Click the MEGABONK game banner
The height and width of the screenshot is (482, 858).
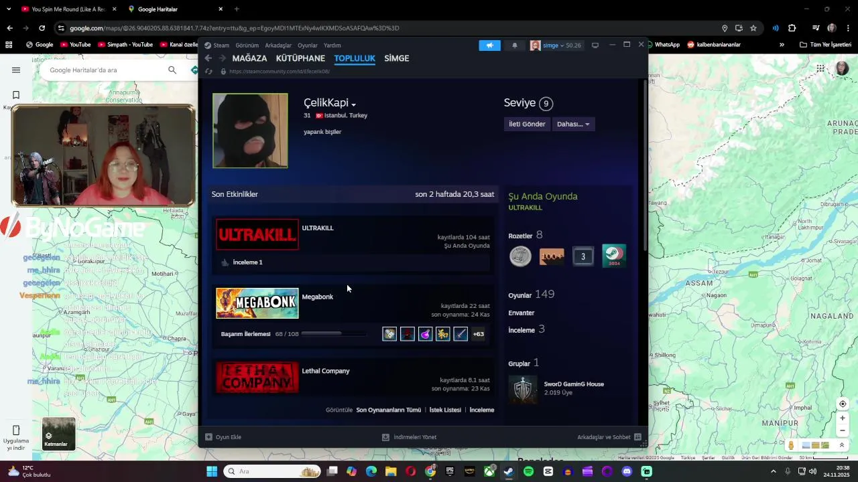(257, 303)
